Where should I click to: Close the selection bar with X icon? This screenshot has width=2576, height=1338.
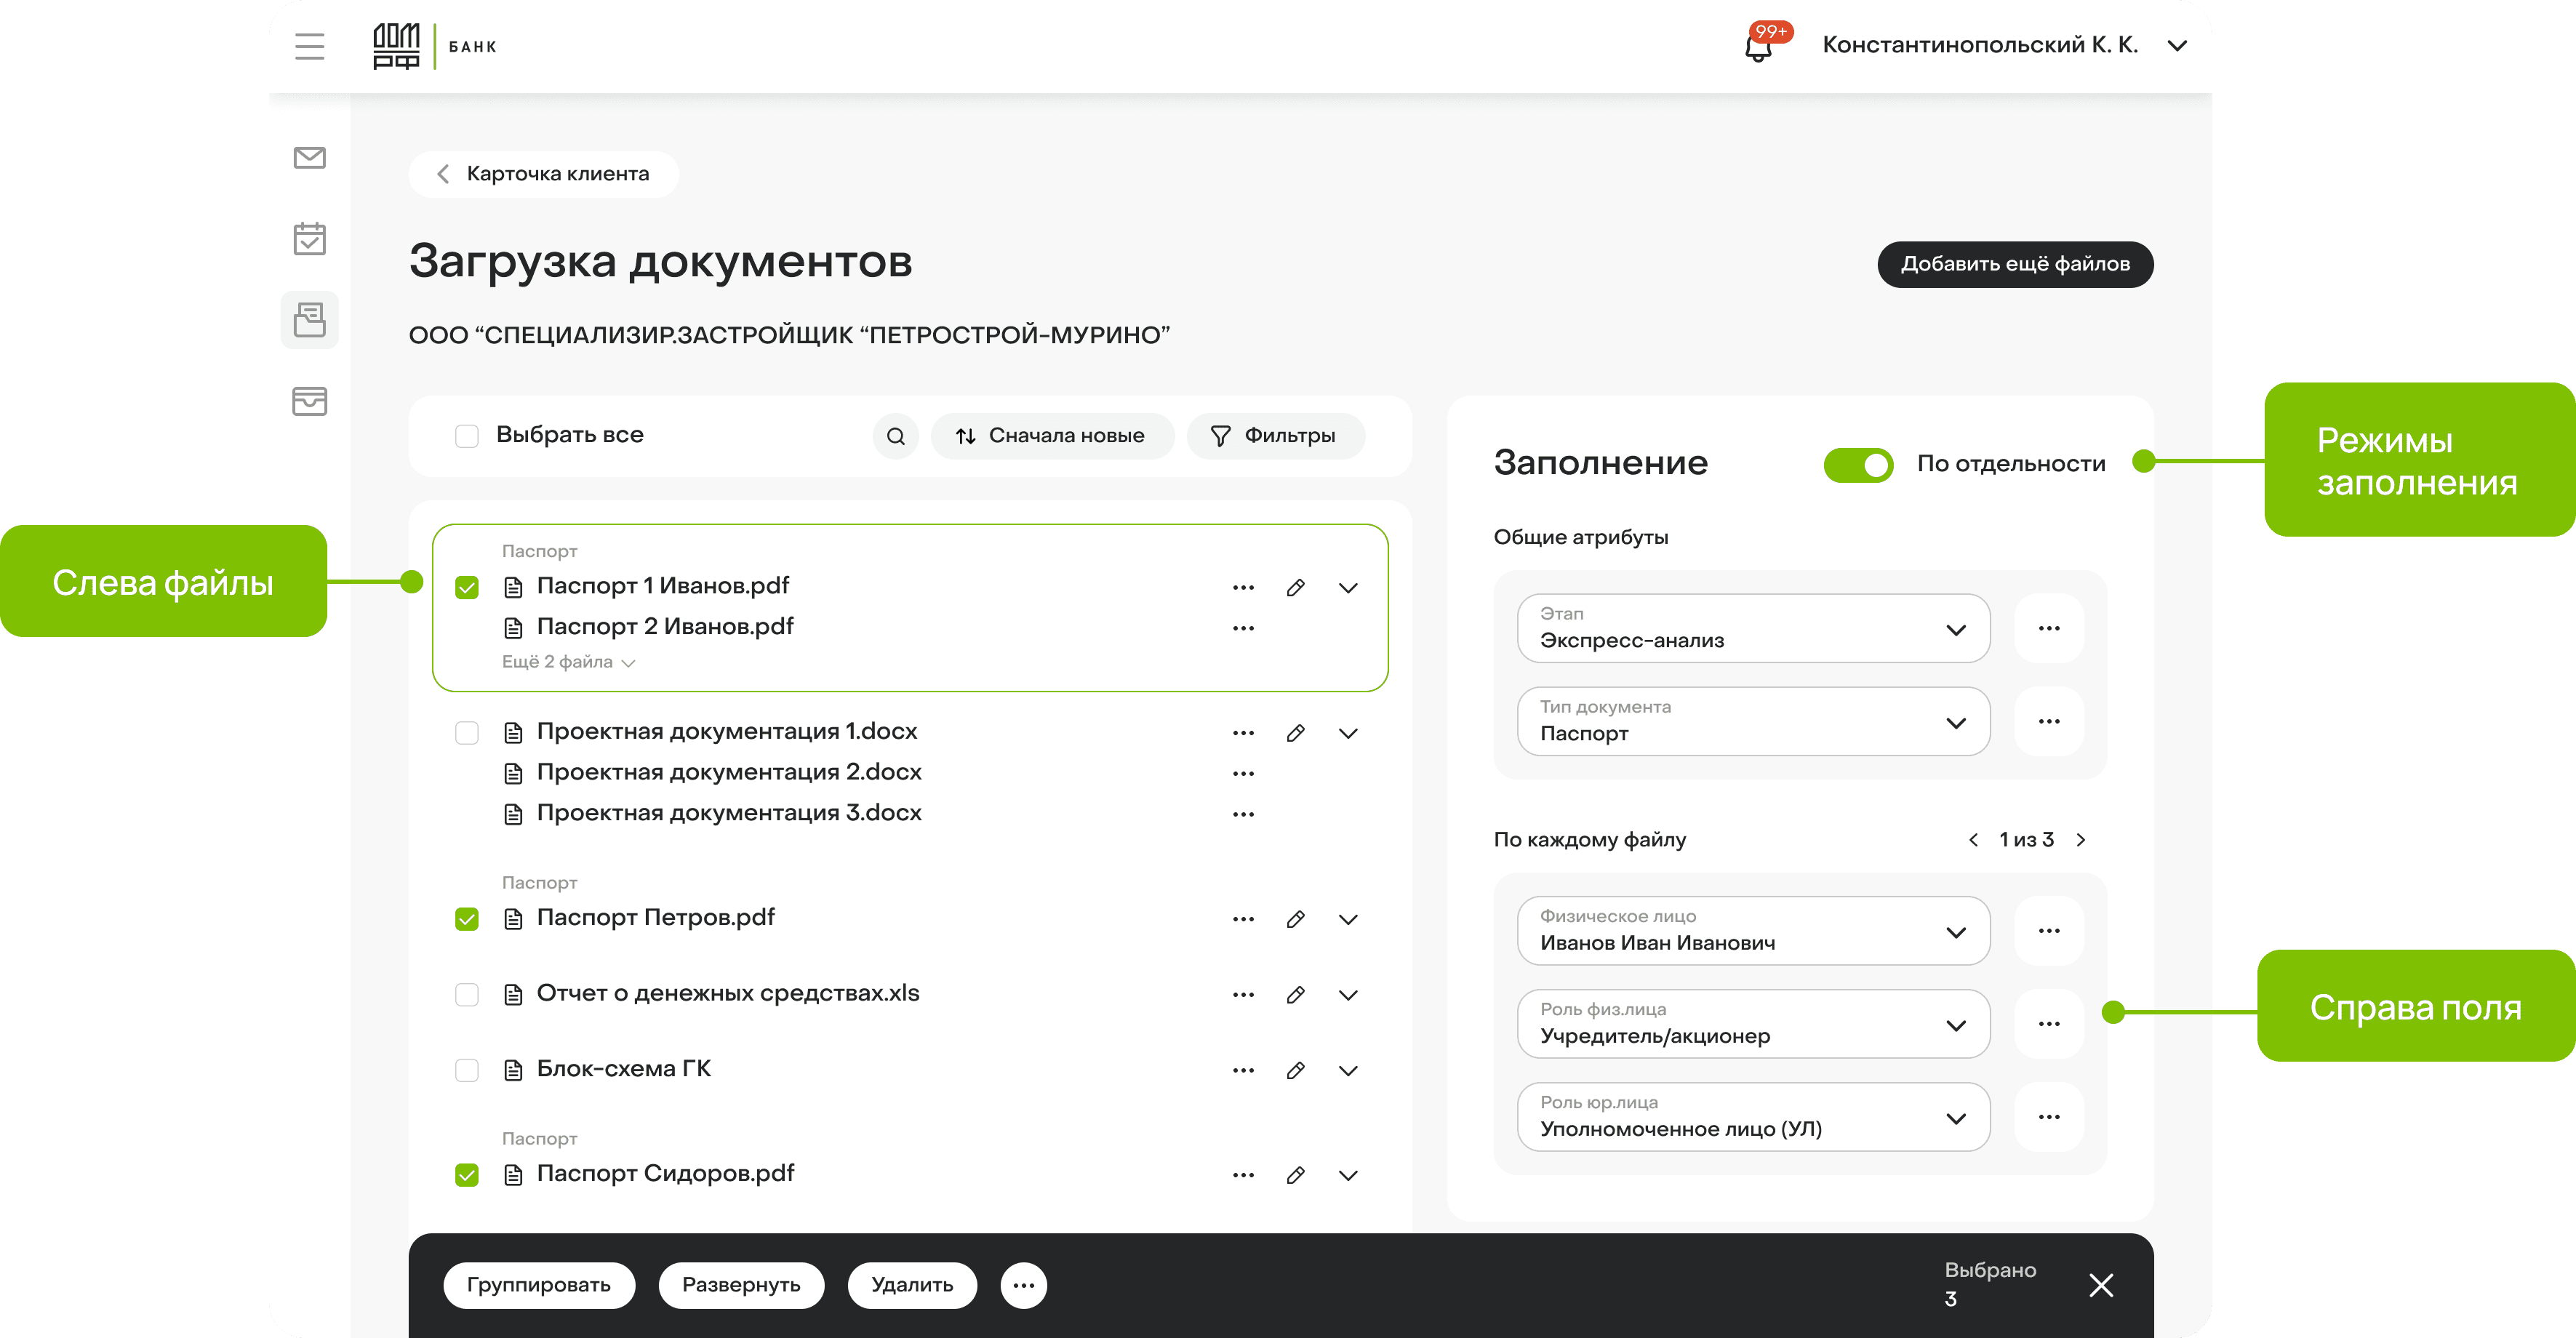coord(2101,1285)
